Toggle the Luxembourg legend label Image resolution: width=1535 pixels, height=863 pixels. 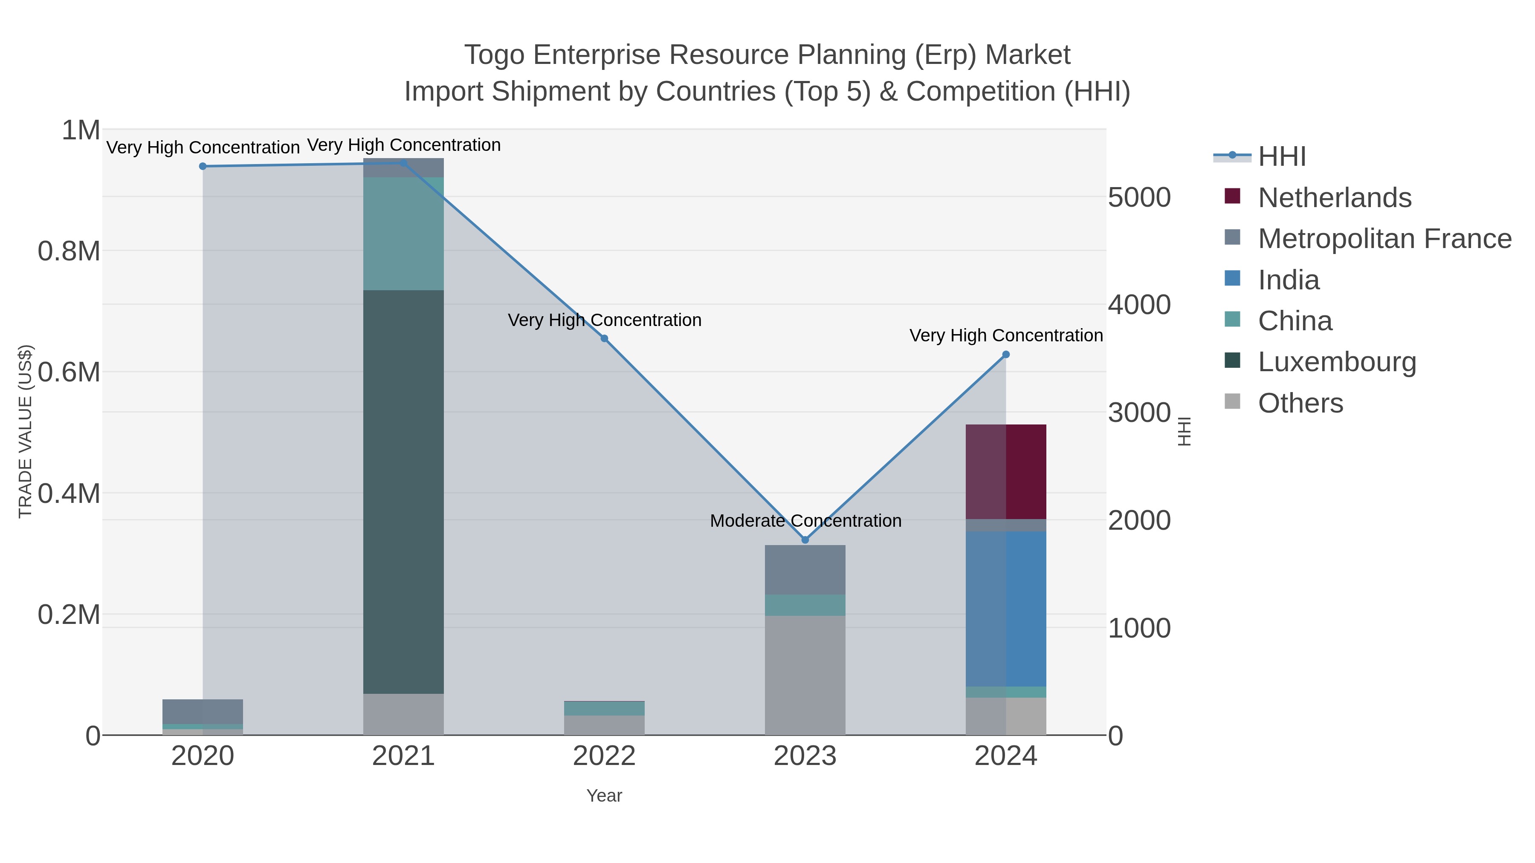pos(1337,362)
